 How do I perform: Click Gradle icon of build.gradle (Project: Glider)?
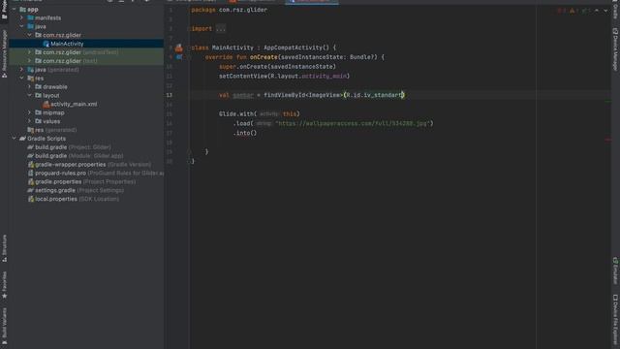(30, 147)
